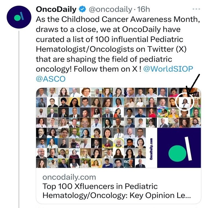
Task: Click the white bar in the collage logo
Action: point(188,148)
